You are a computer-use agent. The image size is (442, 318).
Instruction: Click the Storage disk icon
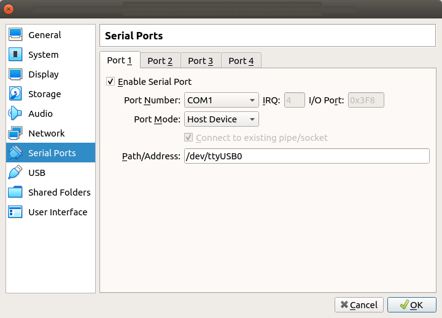tap(15, 93)
